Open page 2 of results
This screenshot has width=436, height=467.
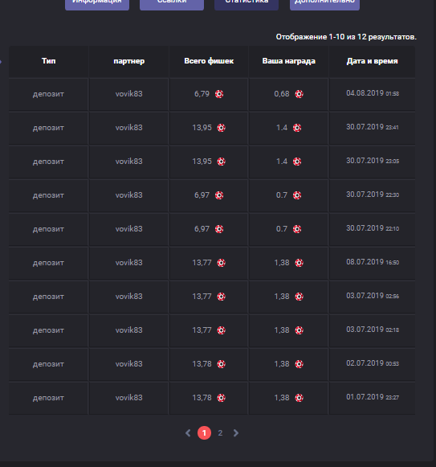220,433
